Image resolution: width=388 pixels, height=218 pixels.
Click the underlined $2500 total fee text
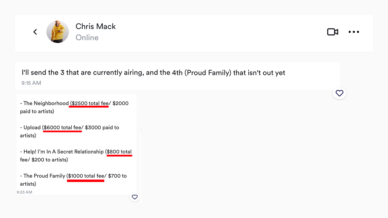coord(90,104)
